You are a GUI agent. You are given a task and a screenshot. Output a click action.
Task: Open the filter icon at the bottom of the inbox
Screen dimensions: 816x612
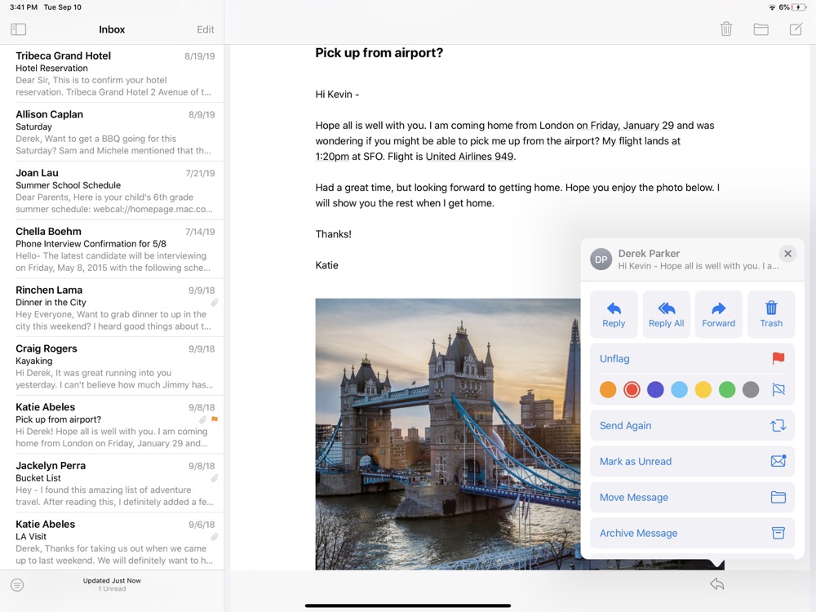click(17, 585)
